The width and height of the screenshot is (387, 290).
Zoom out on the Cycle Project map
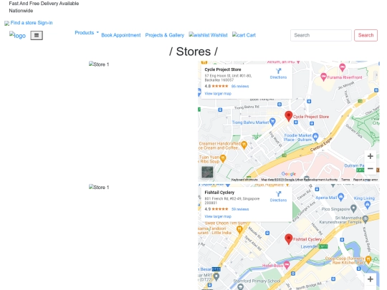click(x=371, y=169)
